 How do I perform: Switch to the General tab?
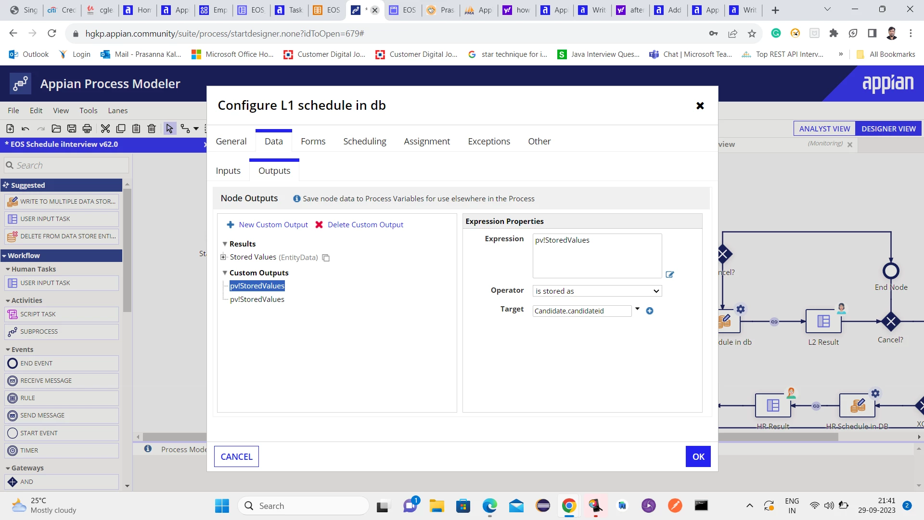[231, 141]
